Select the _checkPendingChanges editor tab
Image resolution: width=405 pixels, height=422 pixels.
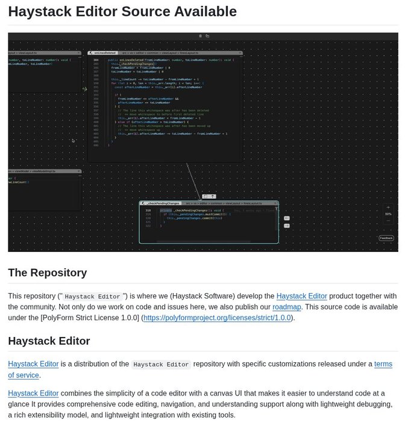pos(161,203)
